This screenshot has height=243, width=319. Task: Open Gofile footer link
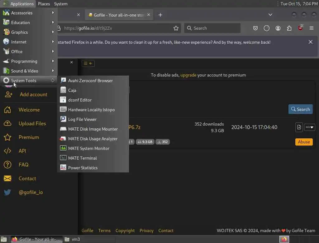88,231
